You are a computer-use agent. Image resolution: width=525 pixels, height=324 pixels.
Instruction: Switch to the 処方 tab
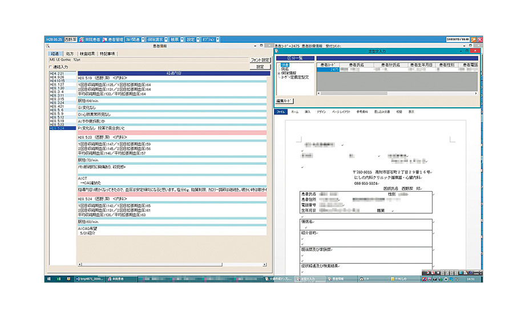70,54
